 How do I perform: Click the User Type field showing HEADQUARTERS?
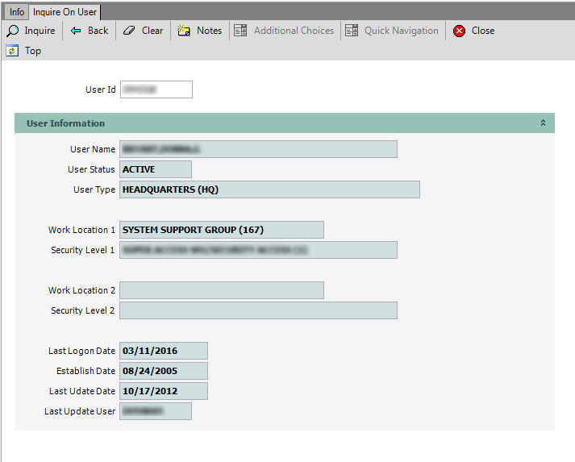pyautogui.click(x=269, y=189)
